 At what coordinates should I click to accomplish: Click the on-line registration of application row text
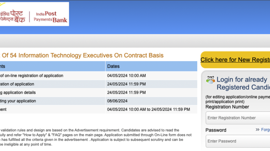point(32,75)
